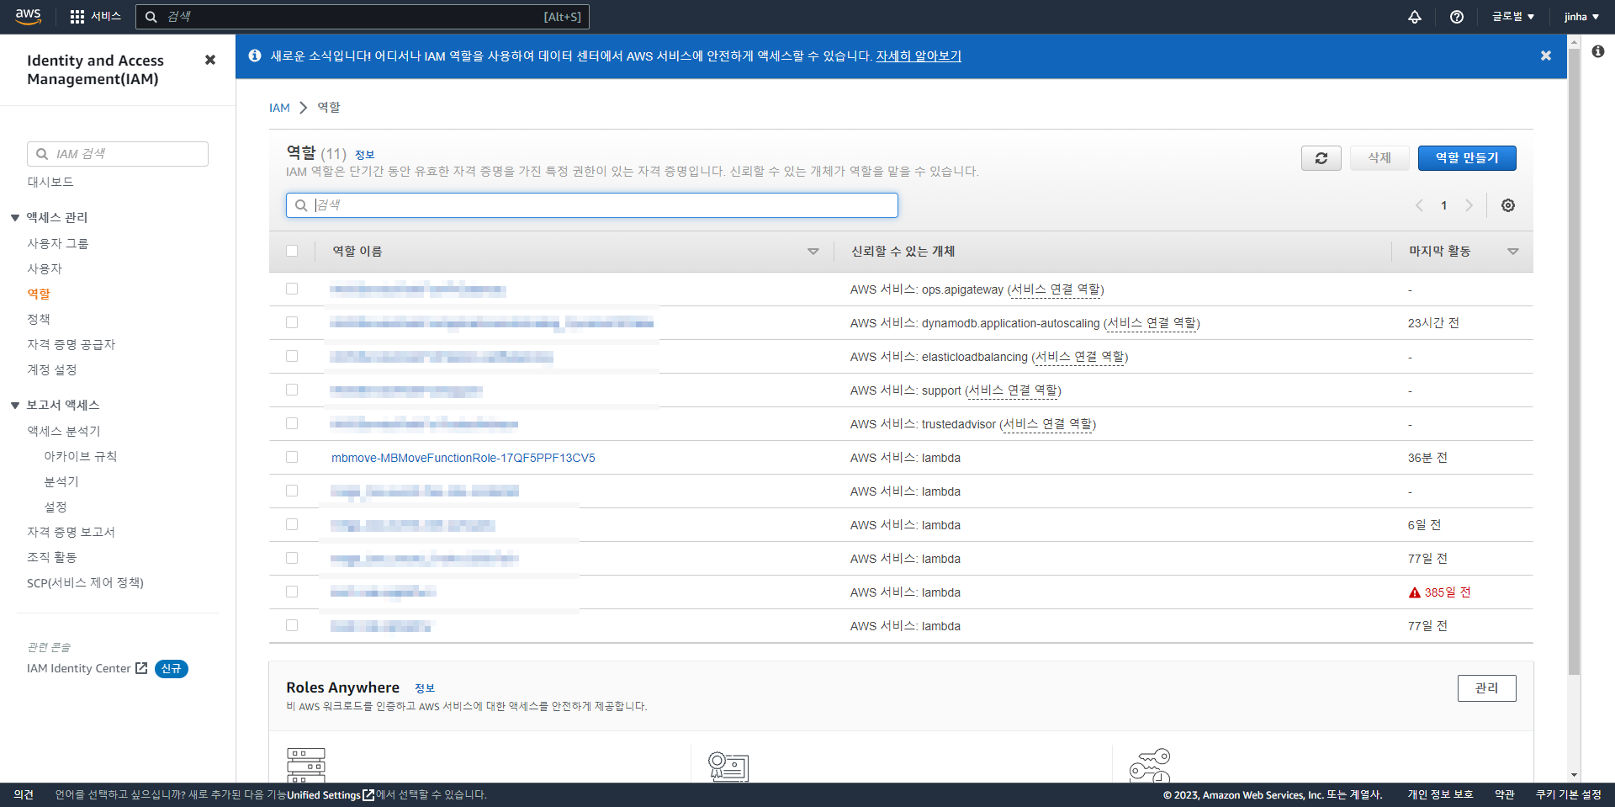The image size is (1615, 807).
Task: Collapse the 액세스 관리 section
Action: [x=15, y=218]
